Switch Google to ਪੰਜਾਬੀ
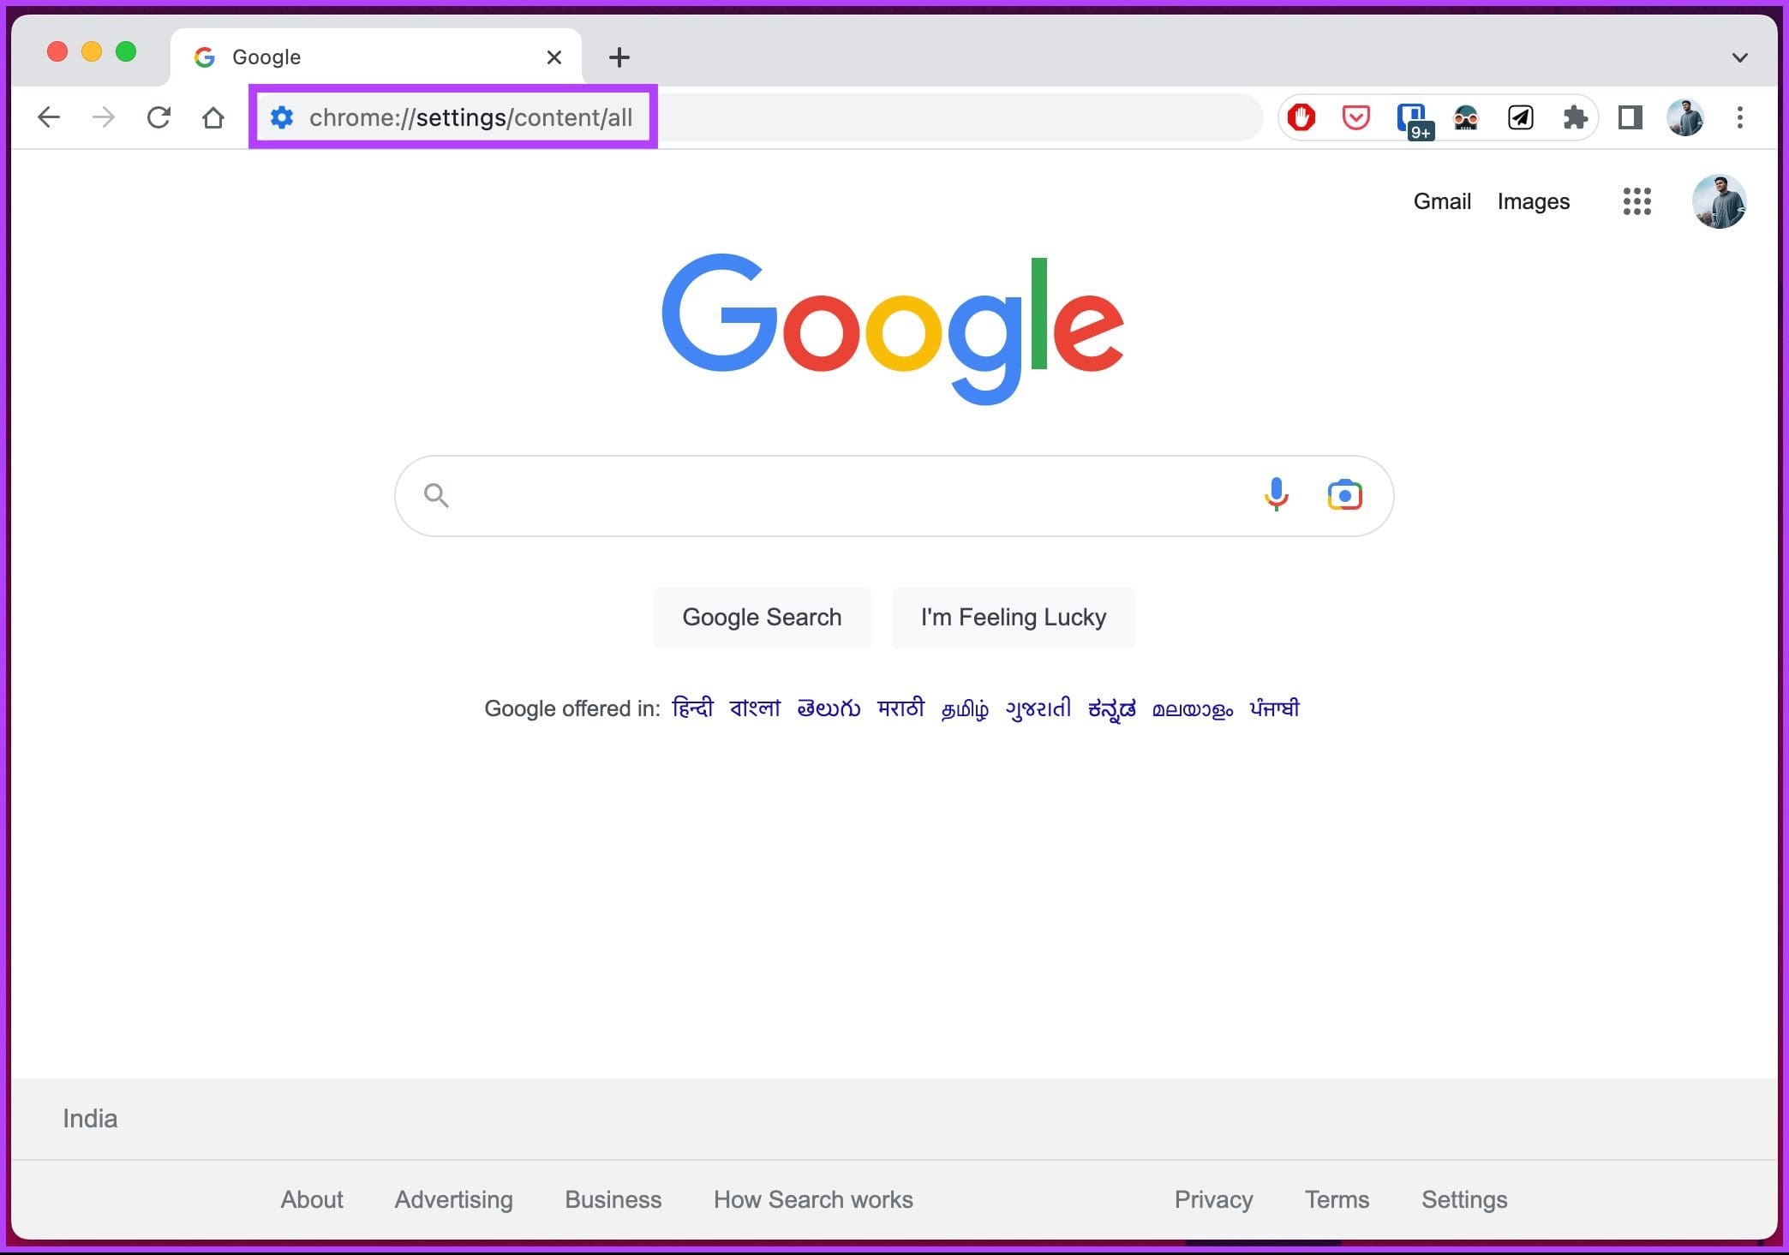 [x=1274, y=708]
